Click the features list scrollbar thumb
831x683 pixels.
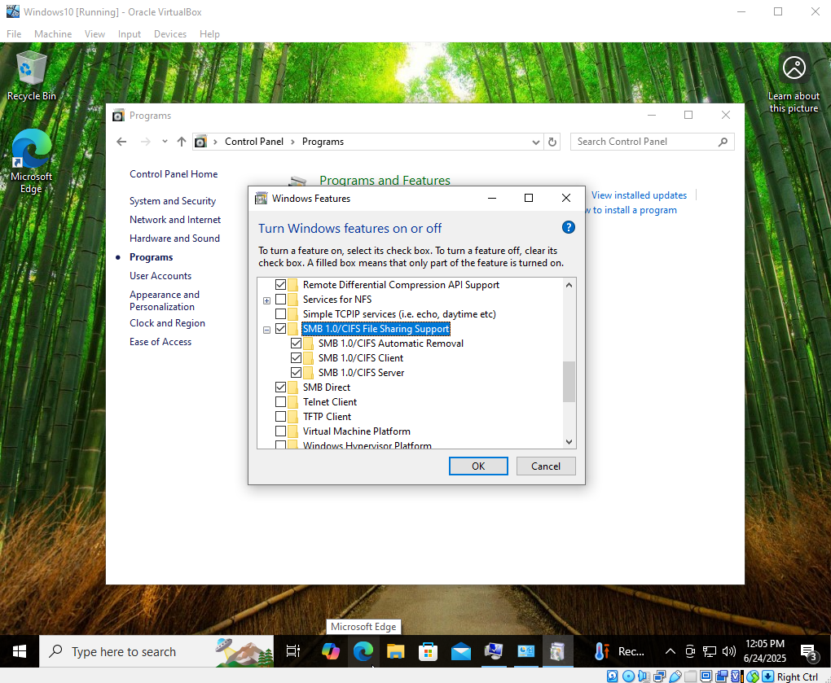pos(569,382)
